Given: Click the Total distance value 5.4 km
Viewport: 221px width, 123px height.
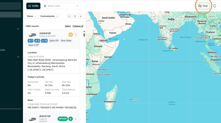Looking at the screenshot, I should (x=66, y=93).
